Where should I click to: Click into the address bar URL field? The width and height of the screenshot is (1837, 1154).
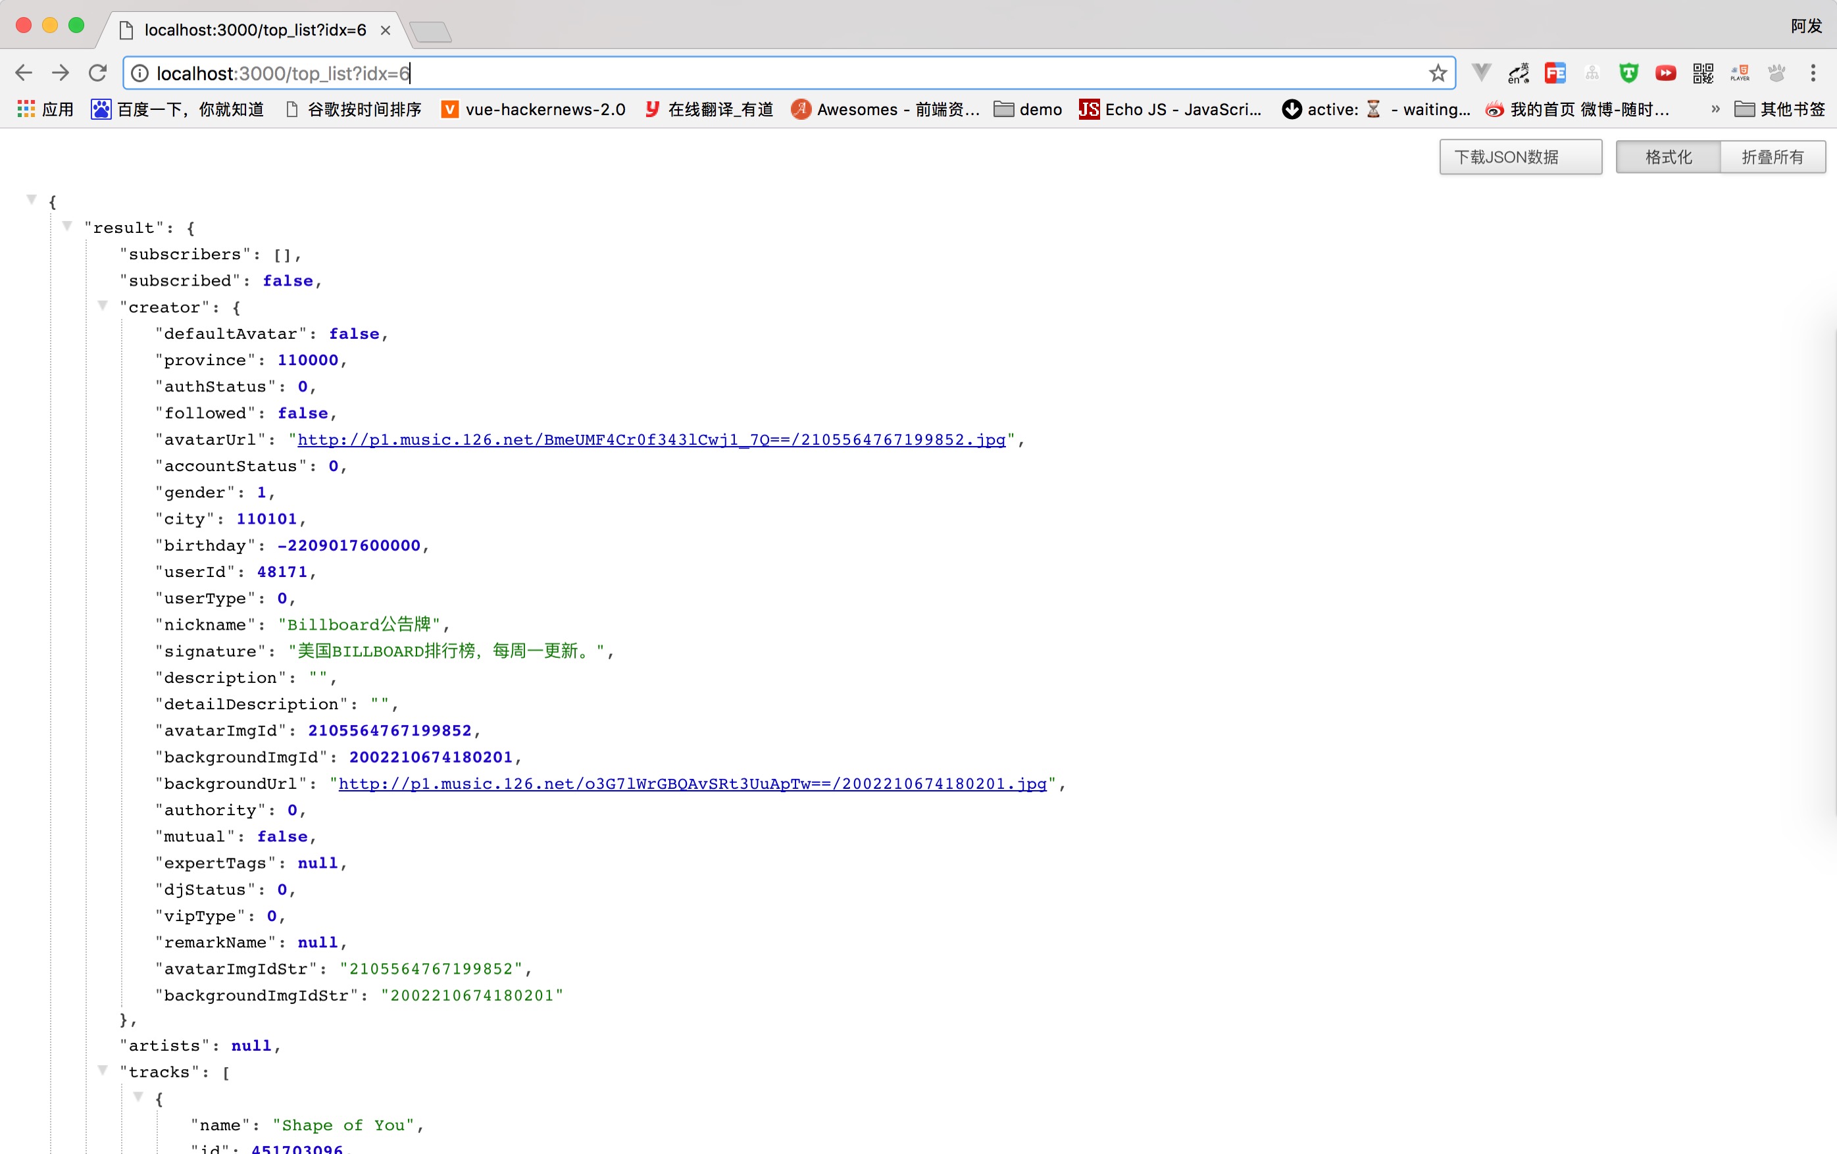[763, 73]
